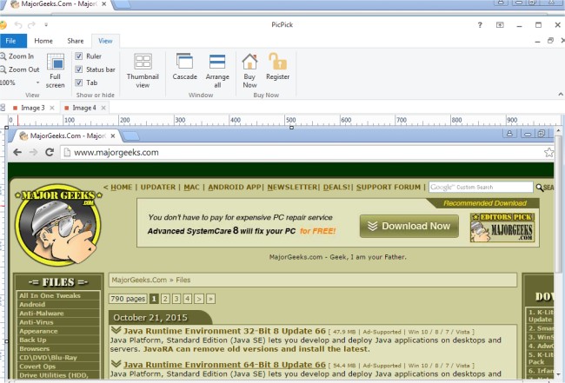Image resolution: width=565 pixels, height=383 pixels.
Task: Click the www.majorgeeks.com address bar
Action: click(x=306, y=152)
